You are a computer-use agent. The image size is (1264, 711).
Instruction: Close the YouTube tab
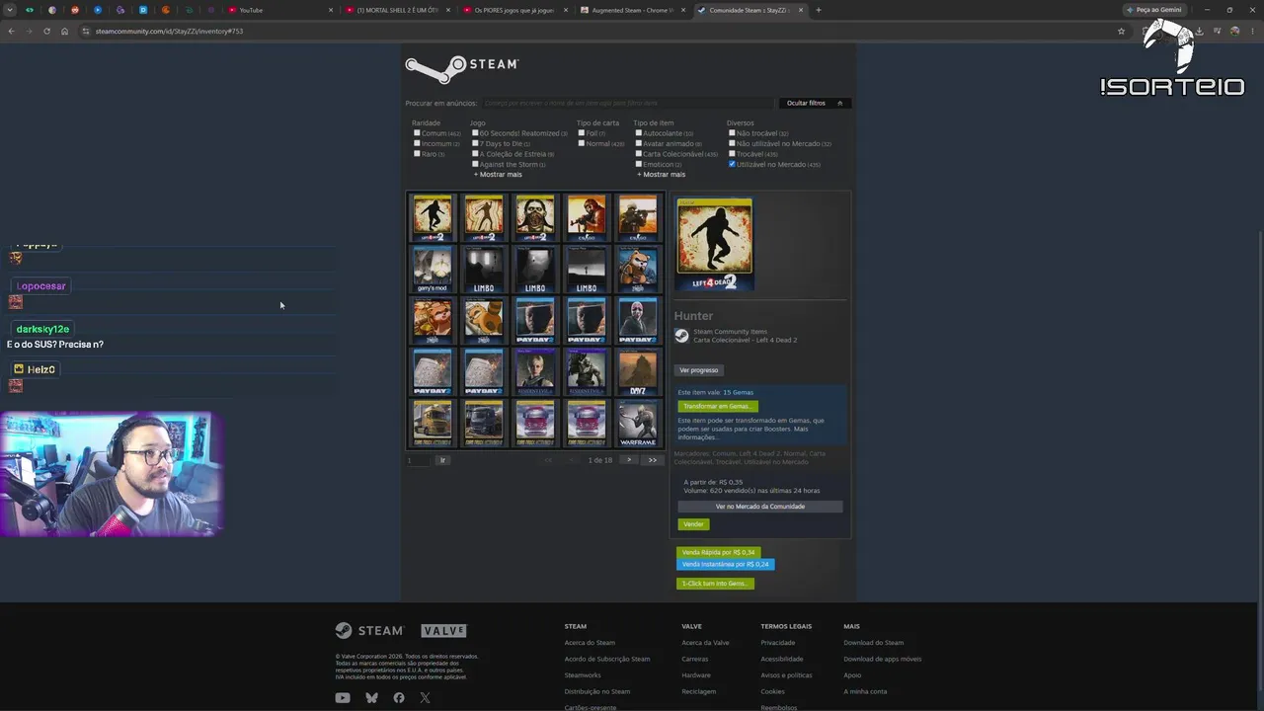[x=332, y=10]
